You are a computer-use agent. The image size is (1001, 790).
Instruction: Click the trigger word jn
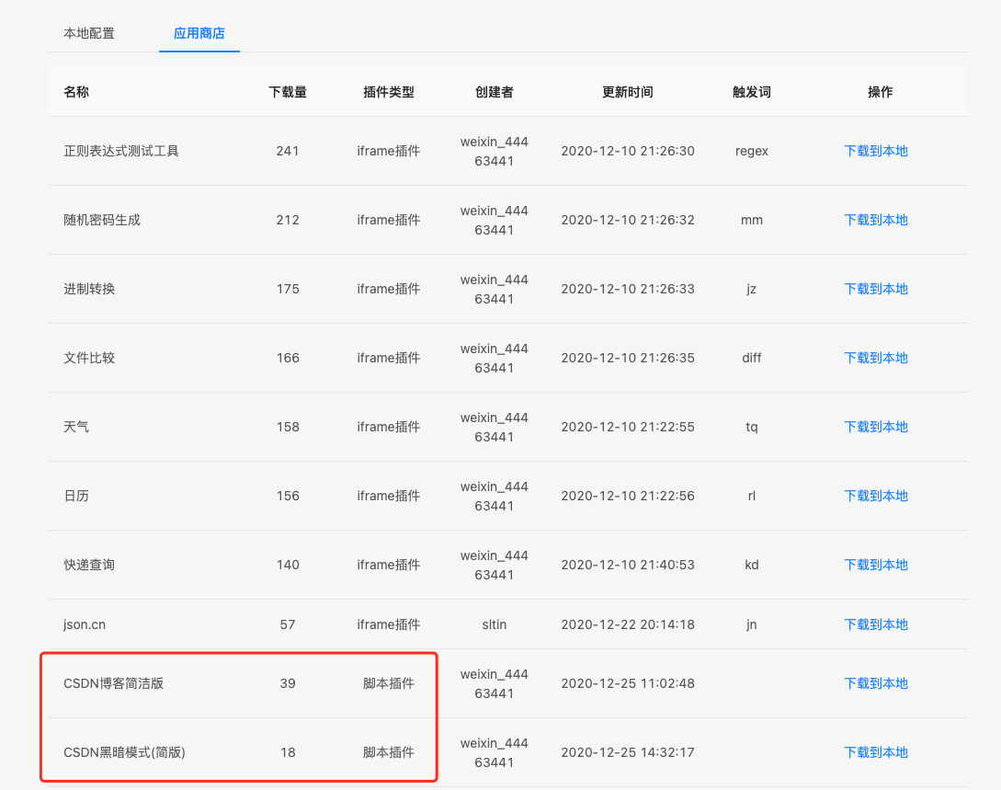click(x=751, y=624)
